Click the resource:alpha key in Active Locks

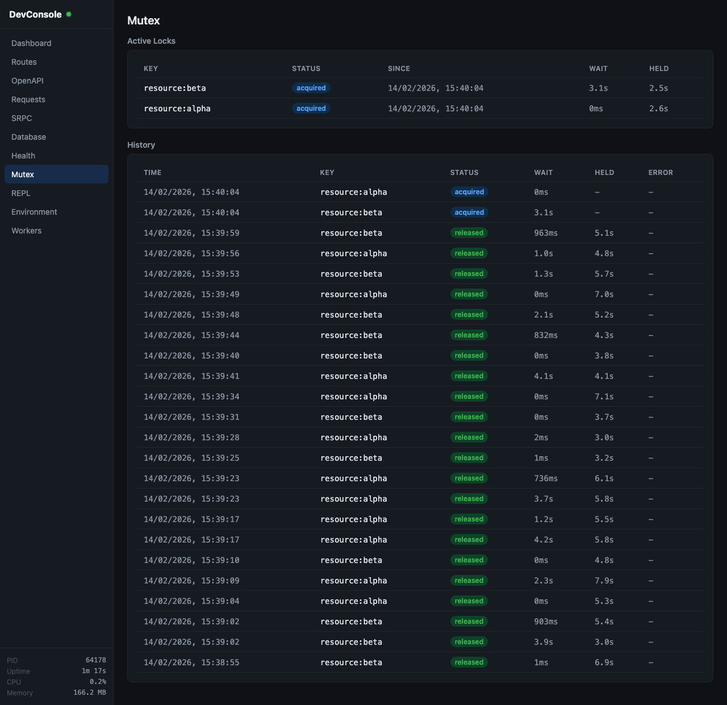pyautogui.click(x=177, y=109)
